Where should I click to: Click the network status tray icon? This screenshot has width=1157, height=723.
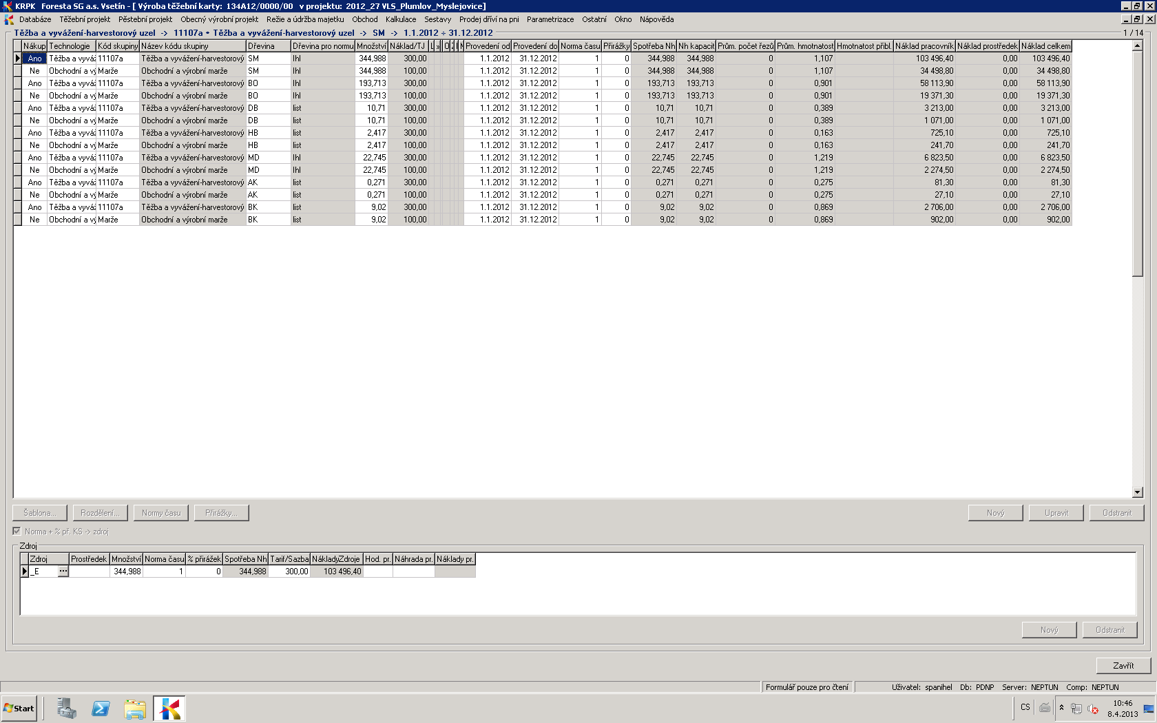1076,709
